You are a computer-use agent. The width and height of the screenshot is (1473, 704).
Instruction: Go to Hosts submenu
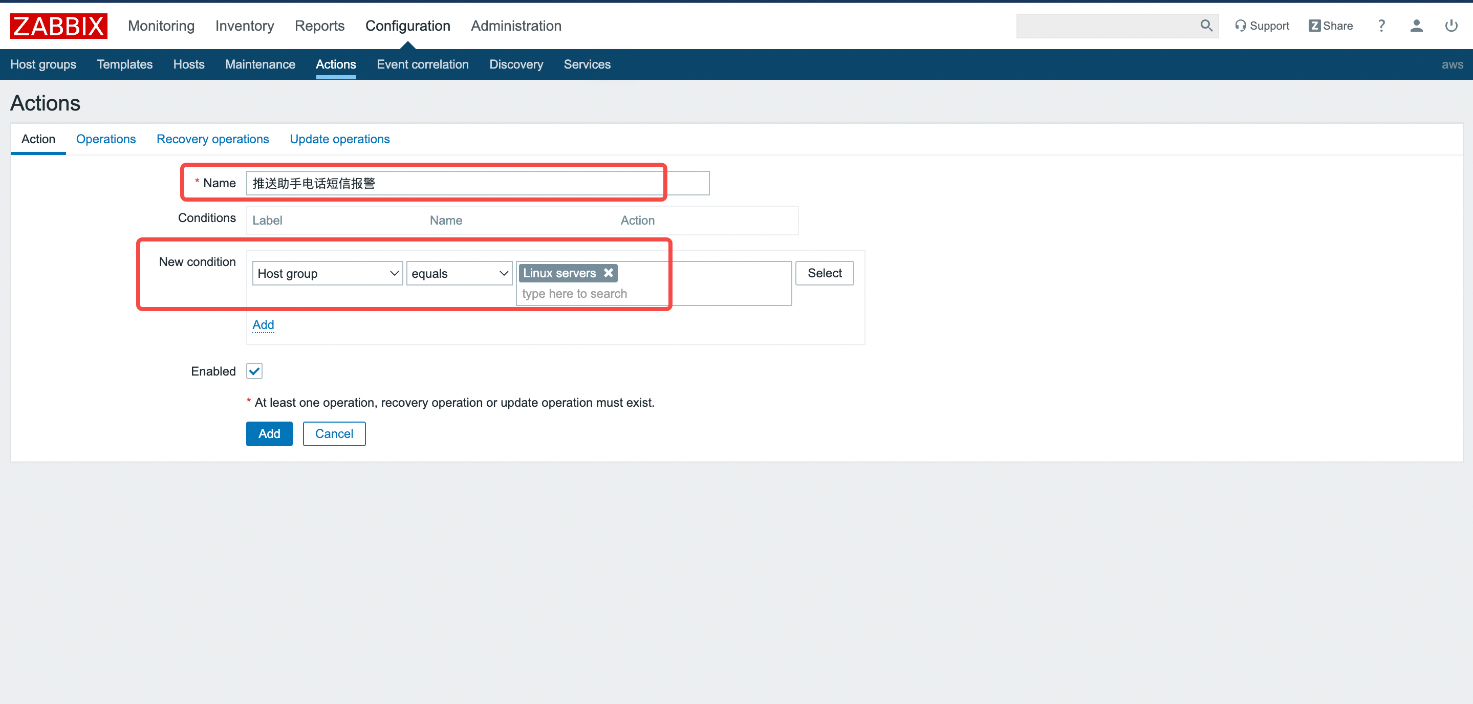click(189, 64)
